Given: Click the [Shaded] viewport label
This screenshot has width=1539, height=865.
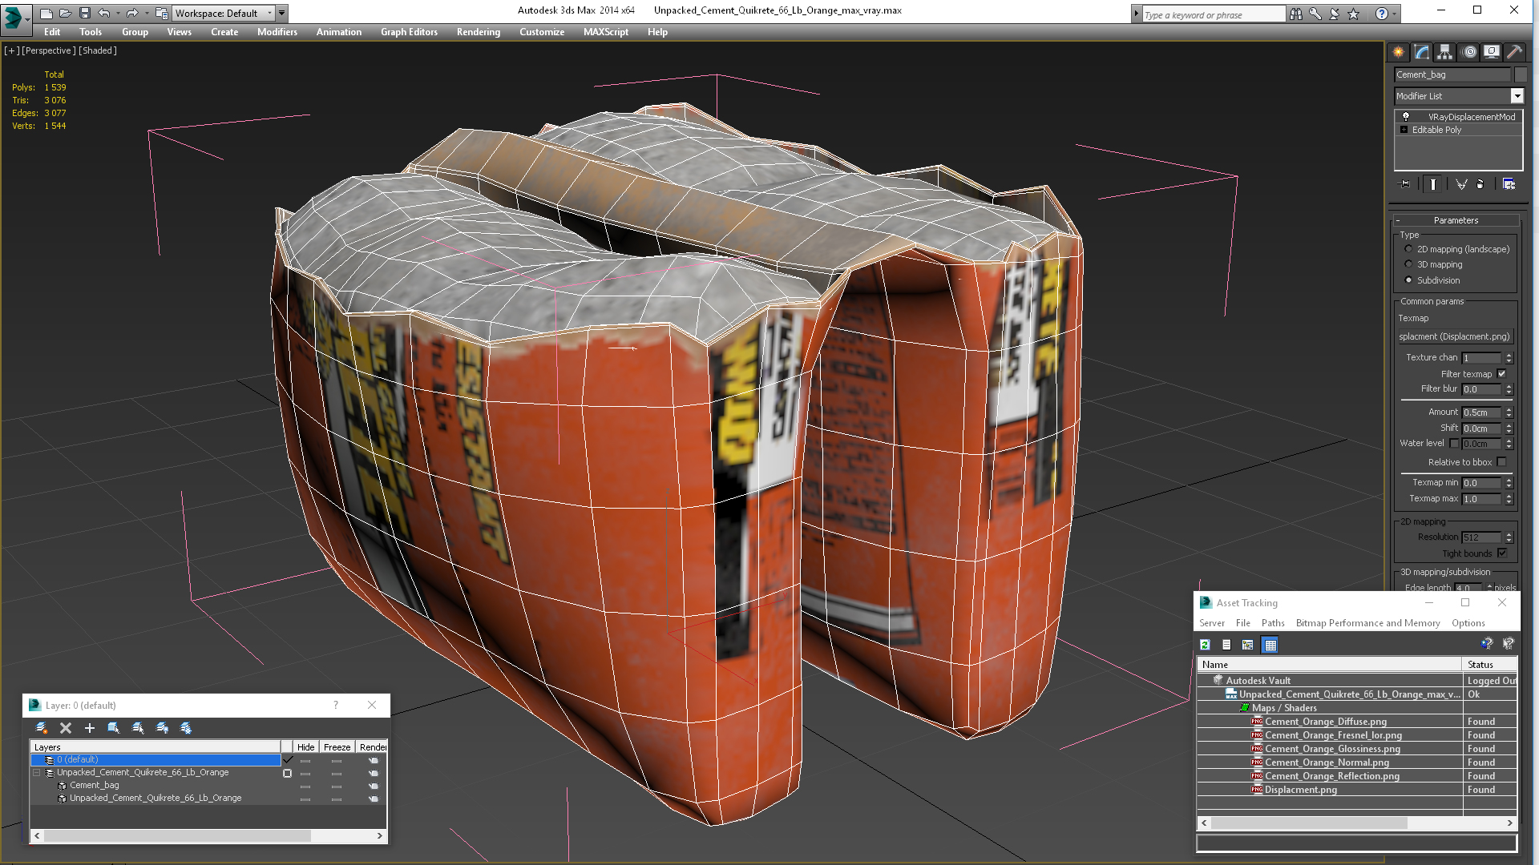Looking at the screenshot, I should [x=98, y=50].
